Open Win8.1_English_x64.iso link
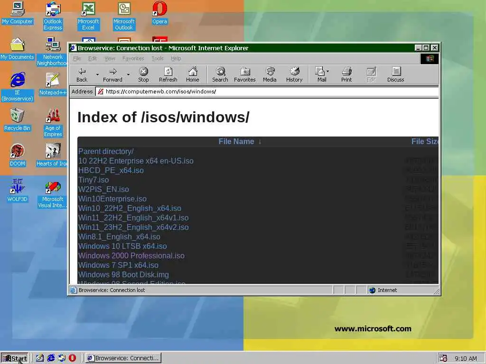Image resolution: width=486 pixels, height=364 pixels. (x=119, y=237)
